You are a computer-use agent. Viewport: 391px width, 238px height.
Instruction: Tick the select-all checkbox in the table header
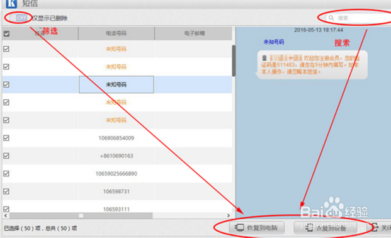click(6, 33)
